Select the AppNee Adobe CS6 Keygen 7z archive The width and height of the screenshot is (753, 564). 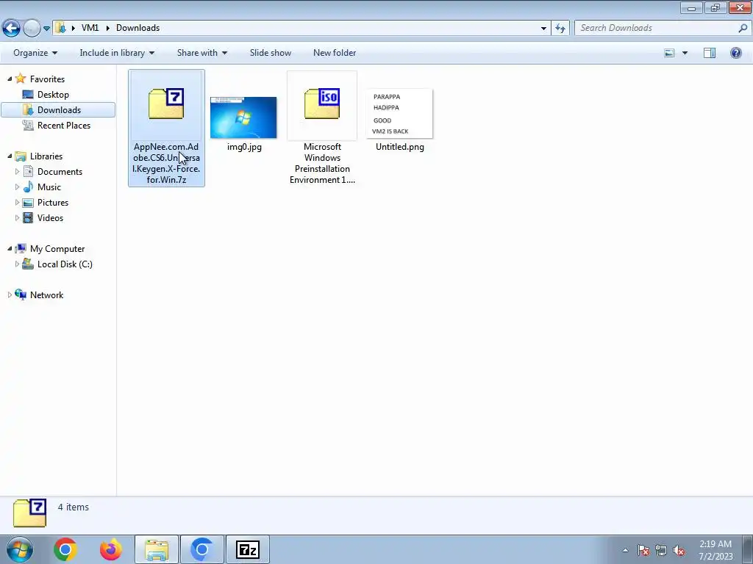point(166,128)
